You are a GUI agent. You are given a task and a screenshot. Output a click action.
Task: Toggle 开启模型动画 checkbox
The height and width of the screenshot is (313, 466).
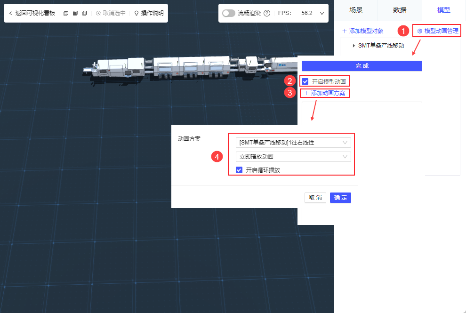[x=305, y=81]
